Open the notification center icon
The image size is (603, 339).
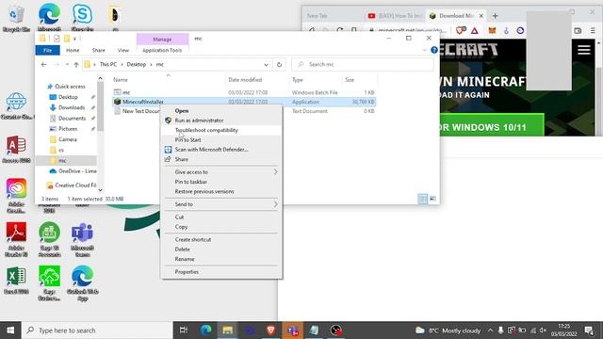(x=589, y=331)
